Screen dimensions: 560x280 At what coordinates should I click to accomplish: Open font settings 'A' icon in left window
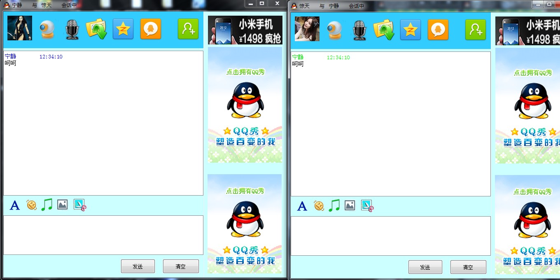[x=15, y=205]
